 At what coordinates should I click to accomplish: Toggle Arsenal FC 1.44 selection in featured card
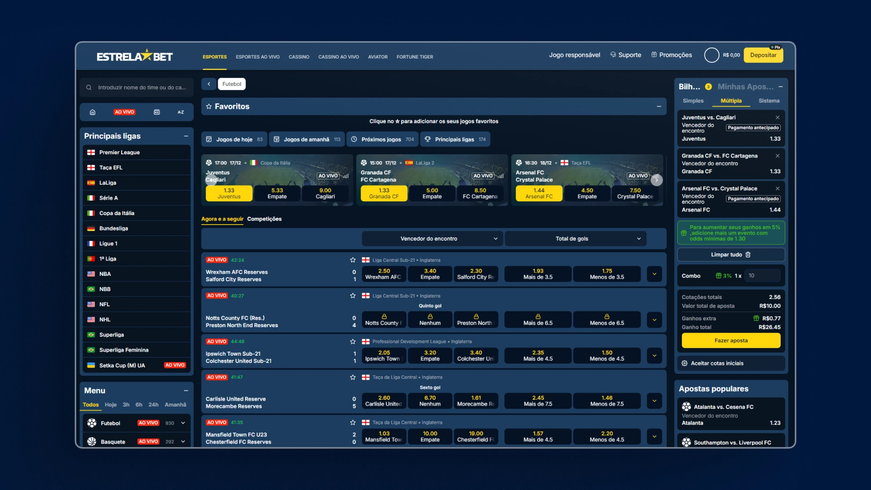click(539, 193)
